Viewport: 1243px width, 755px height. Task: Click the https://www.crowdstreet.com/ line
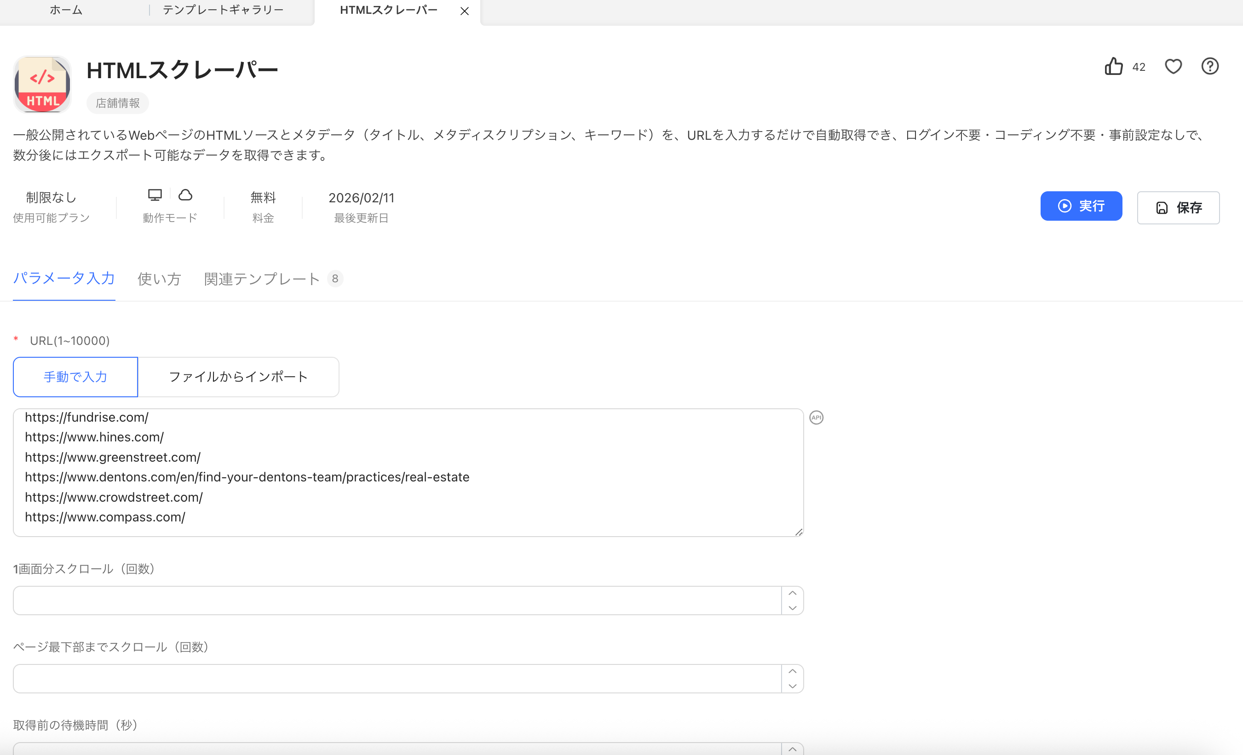pyautogui.click(x=114, y=498)
